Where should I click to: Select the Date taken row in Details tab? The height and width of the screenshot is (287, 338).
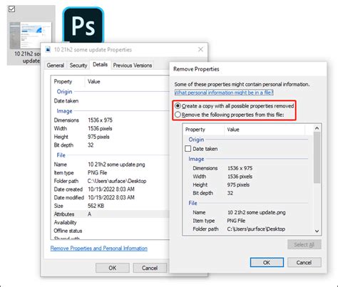point(111,101)
